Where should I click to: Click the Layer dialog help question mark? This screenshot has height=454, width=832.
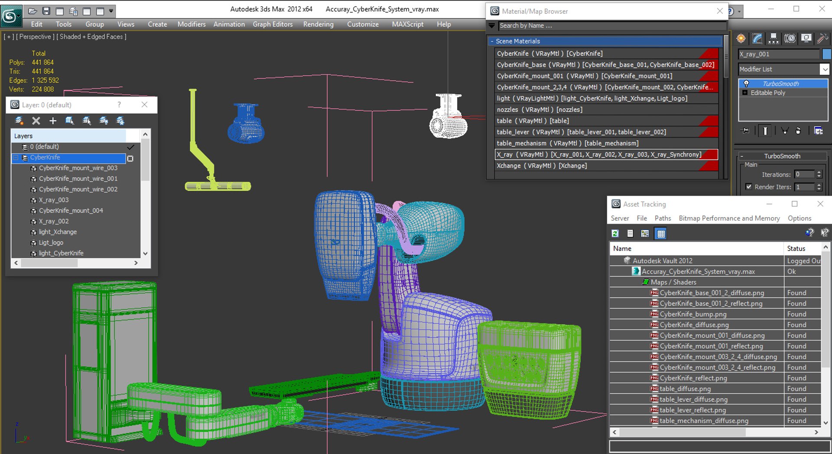click(119, 105)
